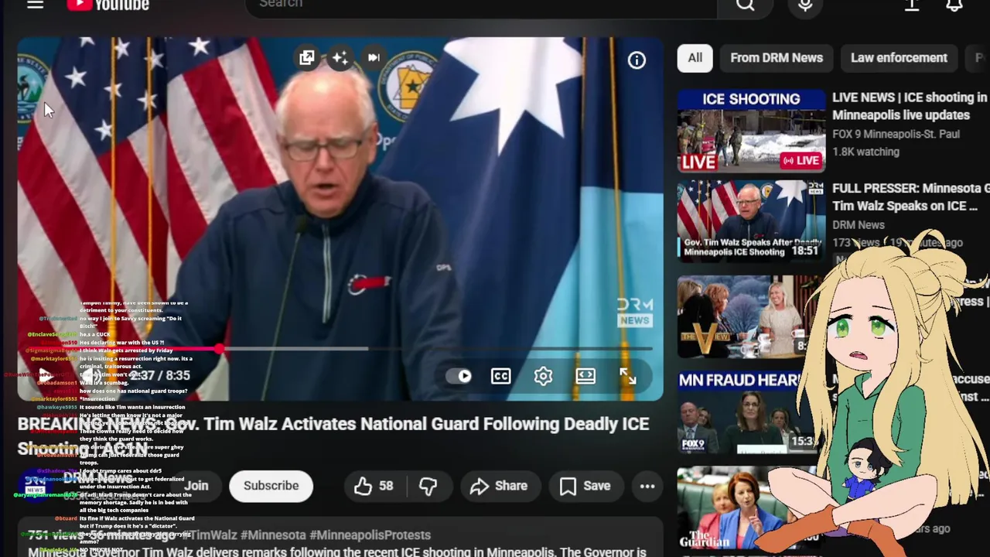Enter fullscreen mode on the video
Image resolution: width=990 pixels, height=557 pixels.
pyautogui.click(x=627, y=376)
